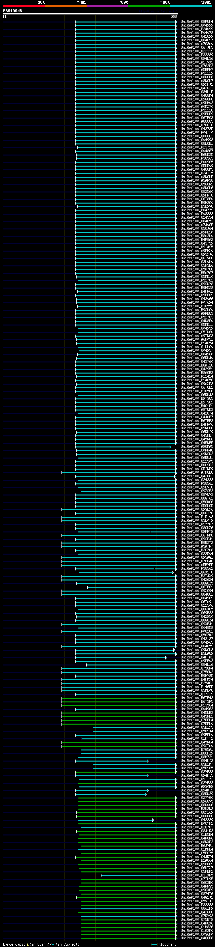Image resolution: width=215 pixels, height=947 pixels.
Task: Select label UniRef100_Q6TFQ2
Action: tap(197, 118)
